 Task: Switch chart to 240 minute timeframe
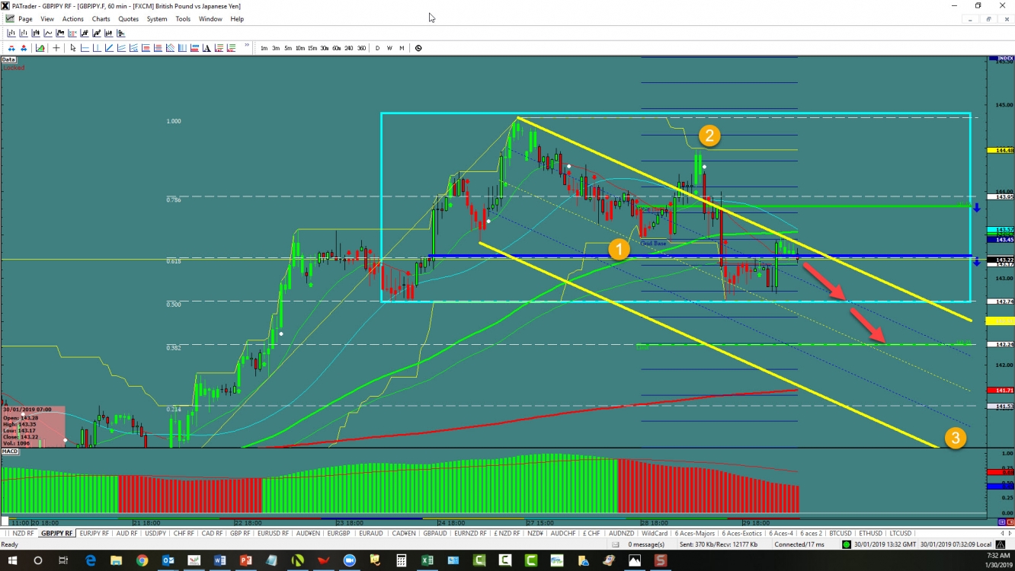(x=348, y=48)
